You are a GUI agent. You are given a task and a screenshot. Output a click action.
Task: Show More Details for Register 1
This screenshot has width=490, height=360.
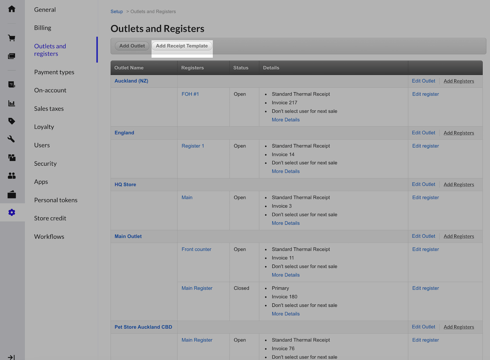coord(286,171)
